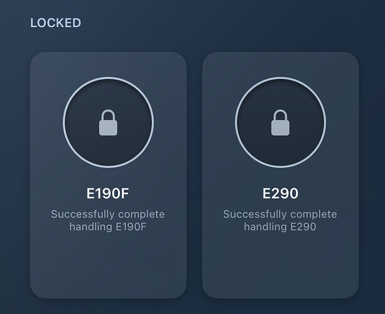Image resolution: width=385 pixels, height=314 pixels.
Task: Select the circular lock badge for E290
Action: tap(280, 122)
